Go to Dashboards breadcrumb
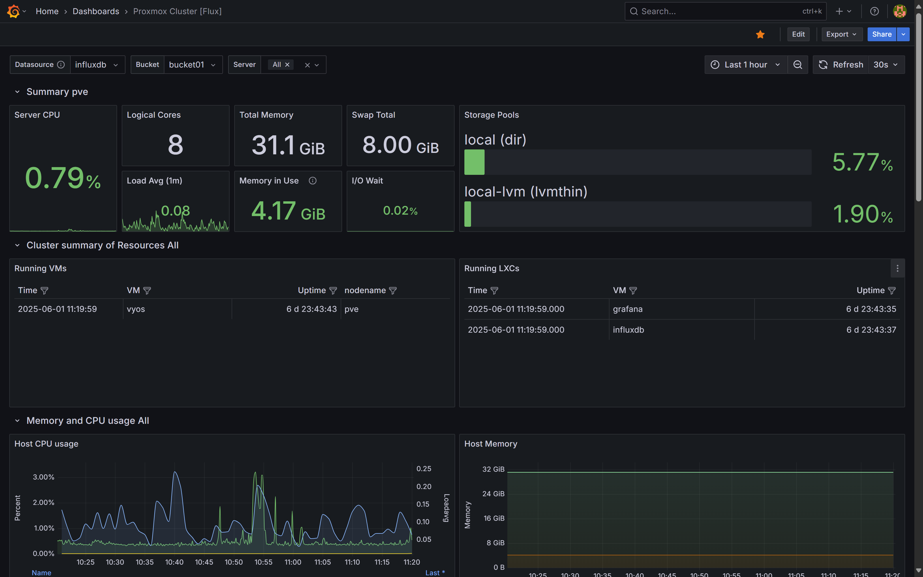The width and height of the screenshot is (923, 577). (96, 11)
